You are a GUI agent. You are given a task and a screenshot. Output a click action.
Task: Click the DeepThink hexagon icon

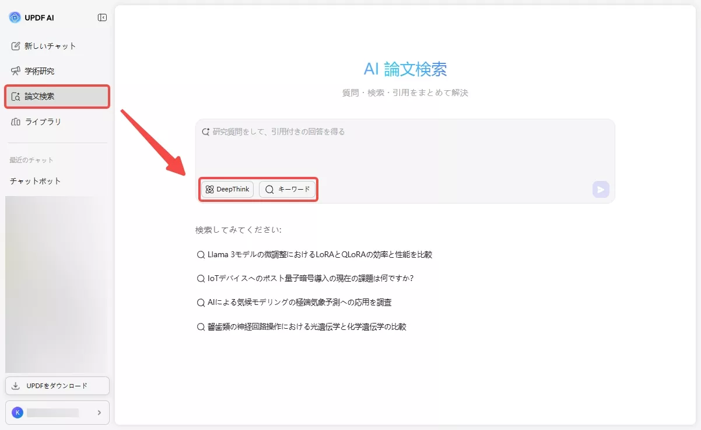point(209,189)
